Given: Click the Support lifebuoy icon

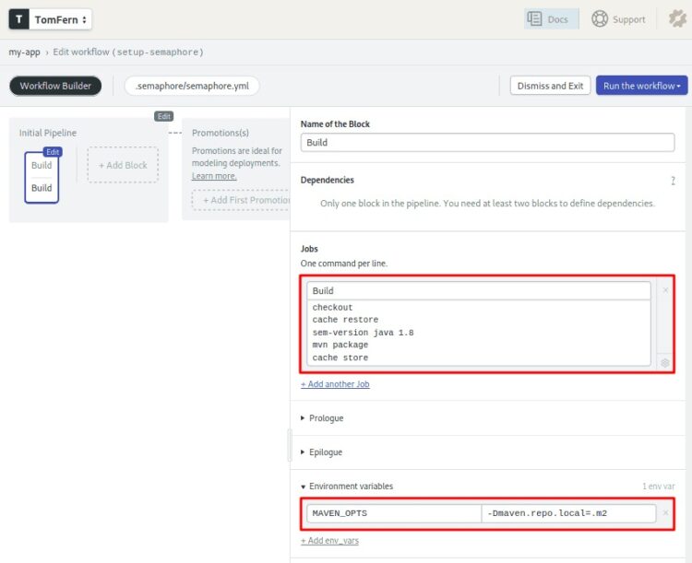Looking at the screenshot, I should point(600,19).
